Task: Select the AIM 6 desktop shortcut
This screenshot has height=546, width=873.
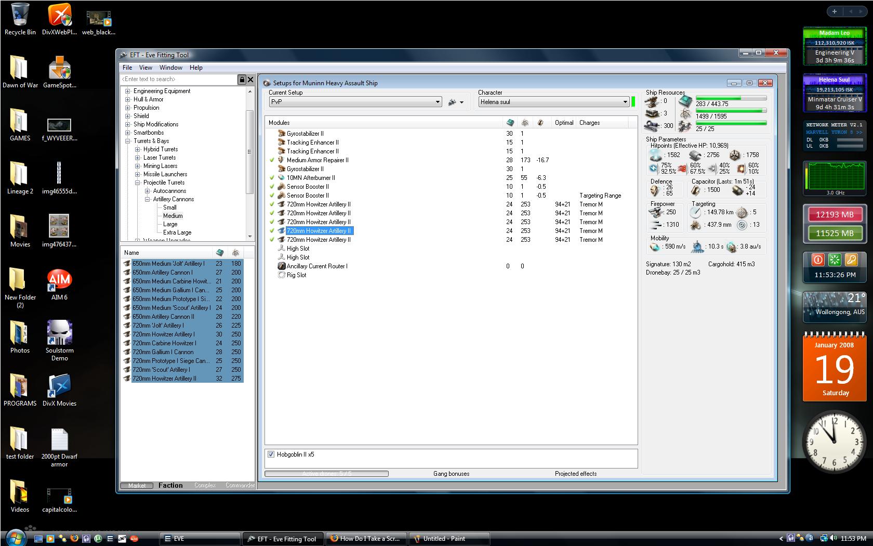Action: [59, 285]
